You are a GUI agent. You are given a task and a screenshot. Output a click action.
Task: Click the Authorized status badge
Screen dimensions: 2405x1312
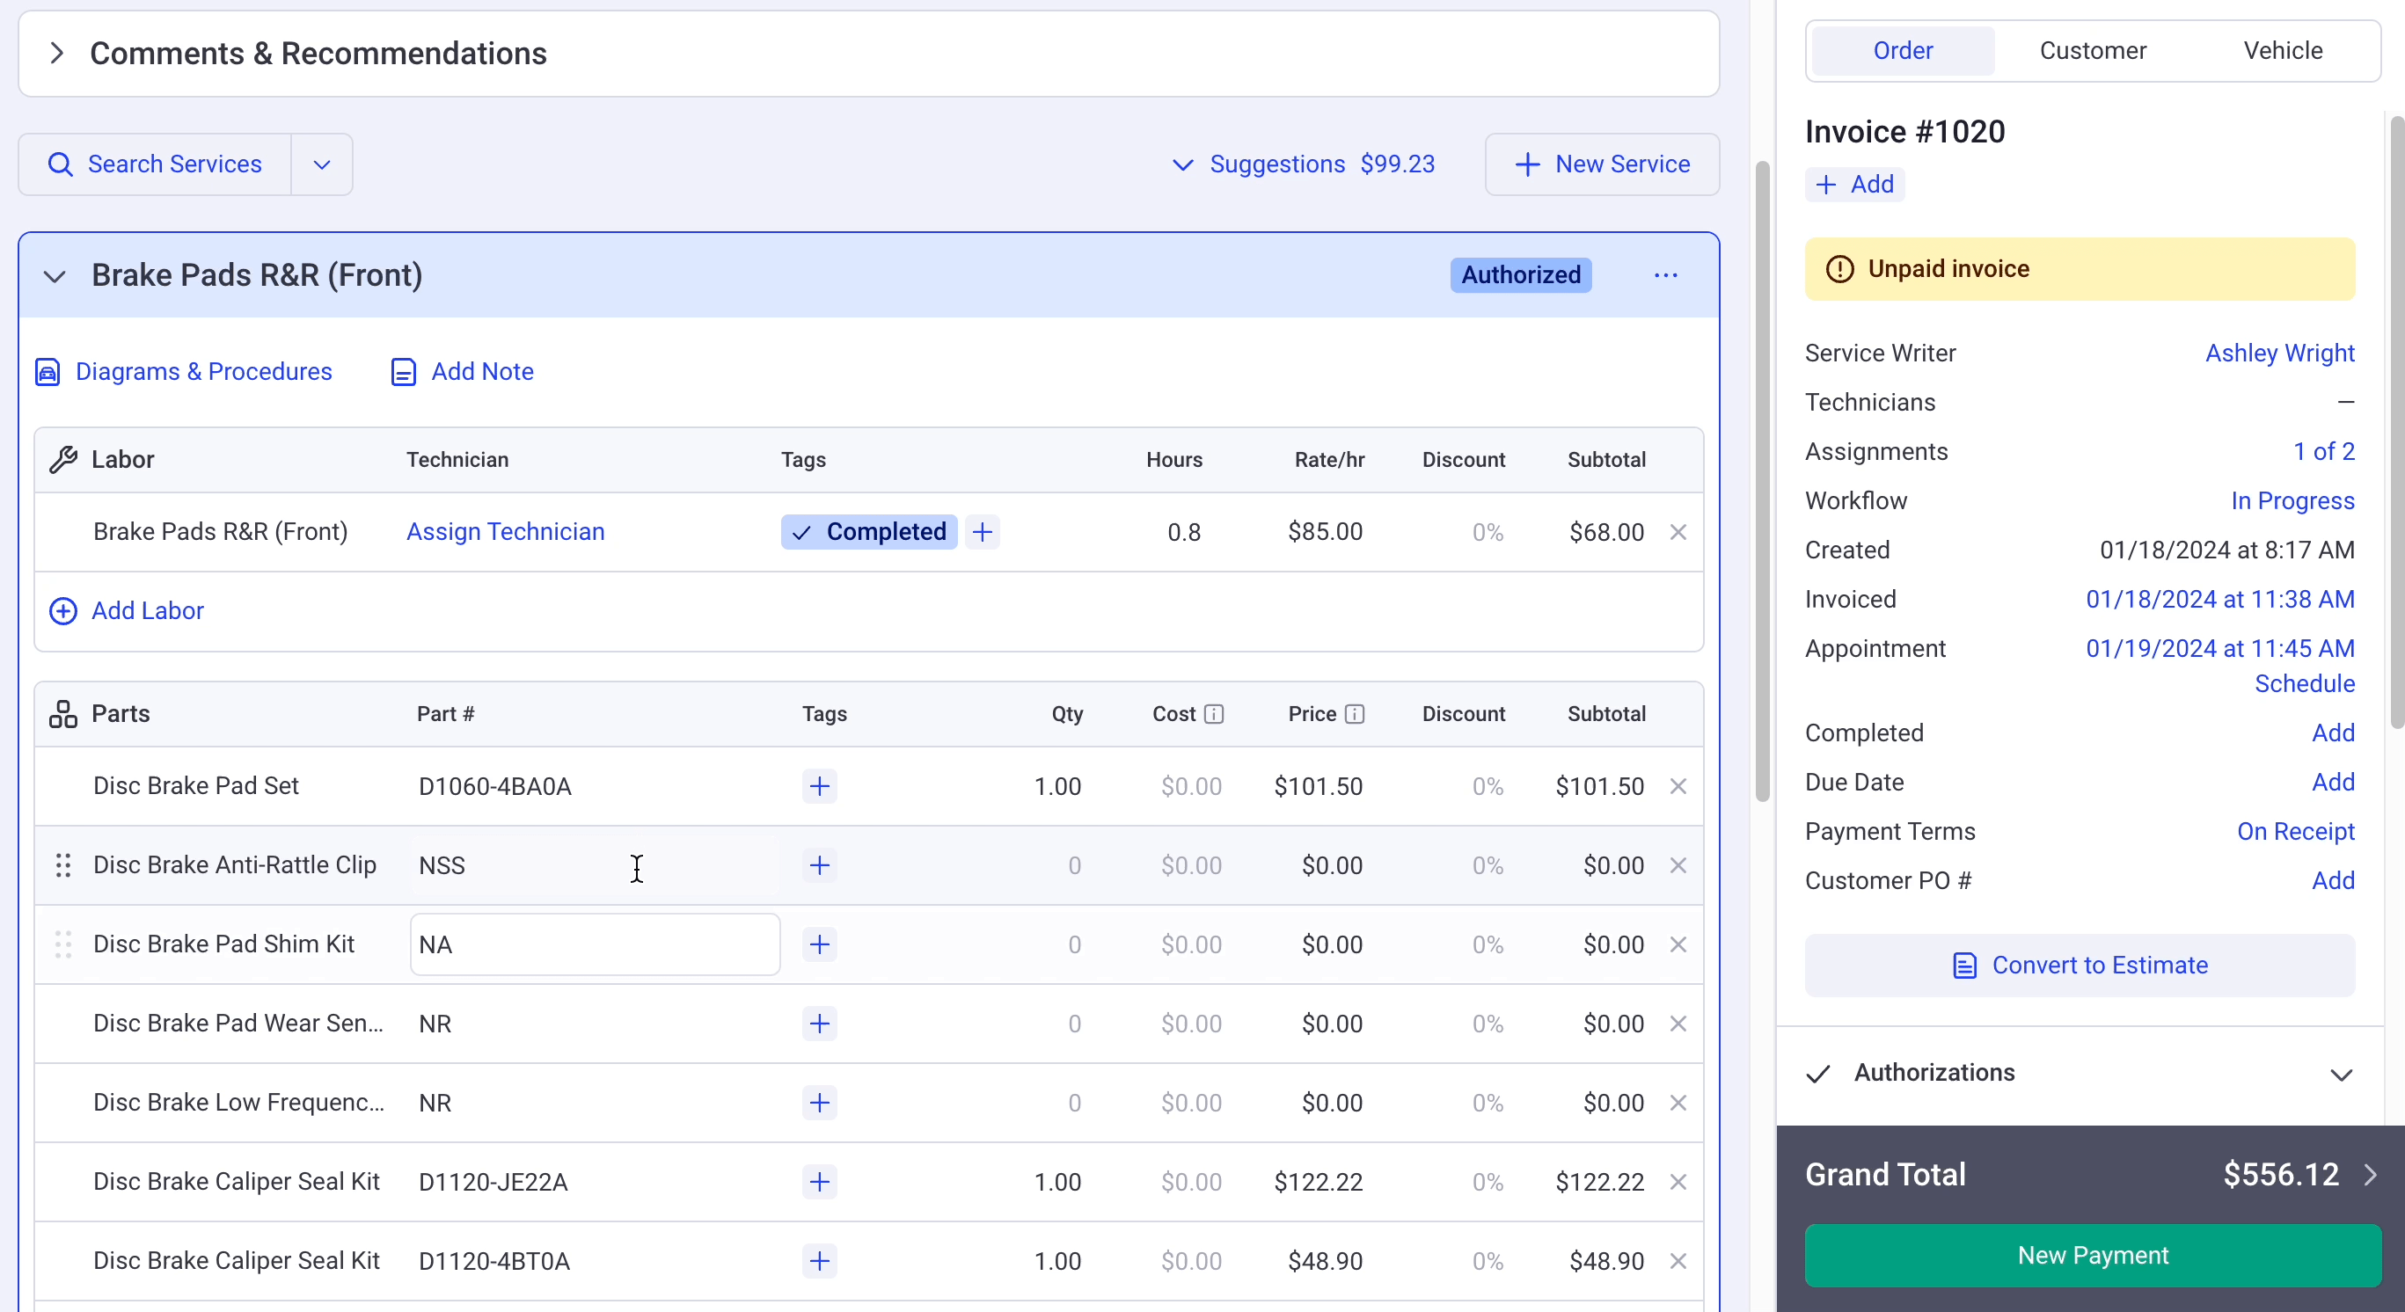click(x=1520, y=274)
